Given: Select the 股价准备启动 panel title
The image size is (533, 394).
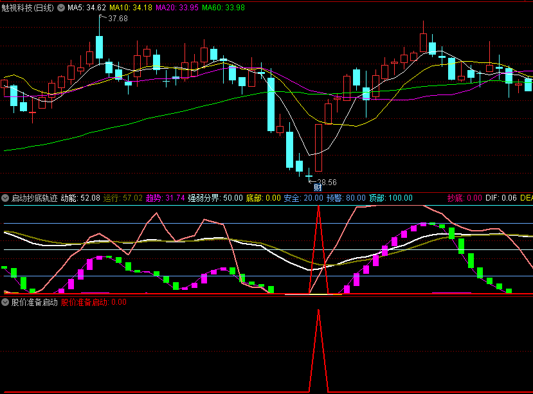Looking at the screenshot, I should point(34,302).
